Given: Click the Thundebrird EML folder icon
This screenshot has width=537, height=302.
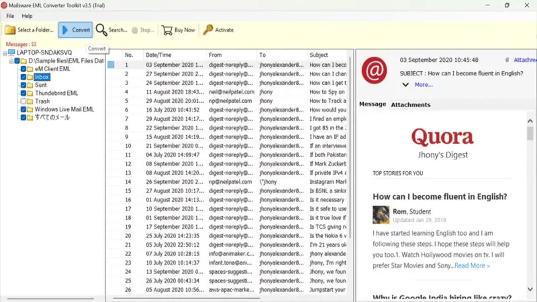Looking at the screenshot, I should click(x=30, y=93).
